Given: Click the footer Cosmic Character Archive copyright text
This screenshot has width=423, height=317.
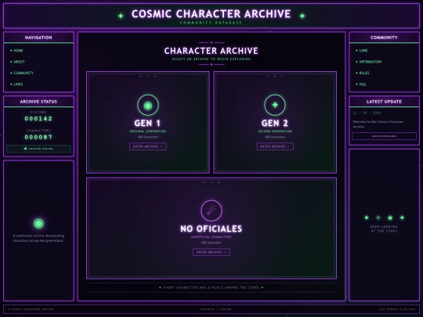Looking at the screenshot, I should pyautogui.click(x=31, y=309).
